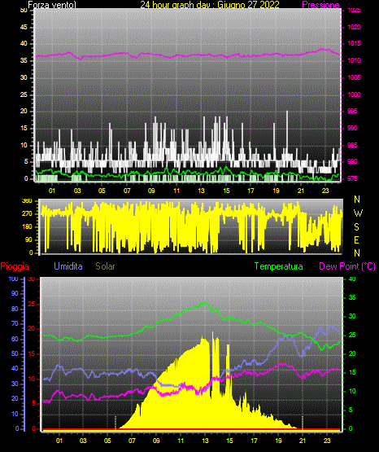Select the Solar legend label

(106, 266)
